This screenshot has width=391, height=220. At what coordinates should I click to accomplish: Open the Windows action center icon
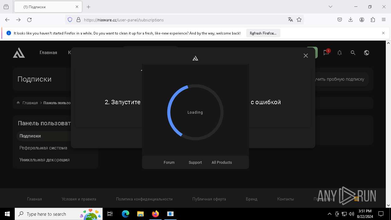(381, 214)
